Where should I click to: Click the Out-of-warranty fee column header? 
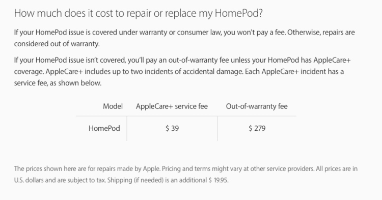point(257,106)
